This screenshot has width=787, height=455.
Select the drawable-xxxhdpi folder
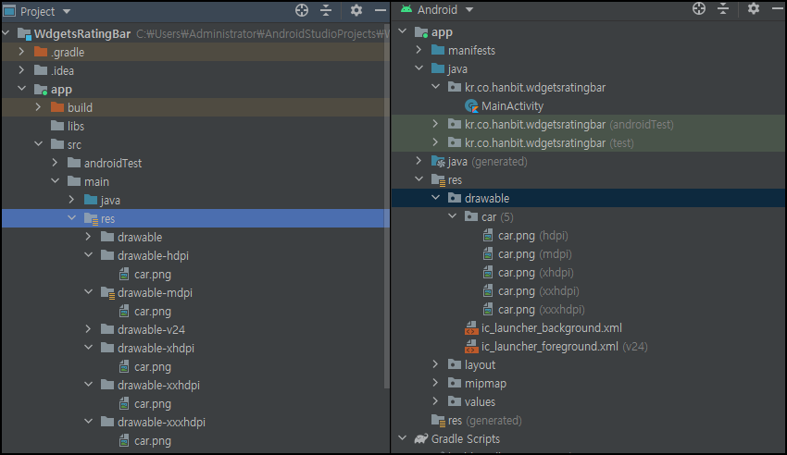pos(161,423)
